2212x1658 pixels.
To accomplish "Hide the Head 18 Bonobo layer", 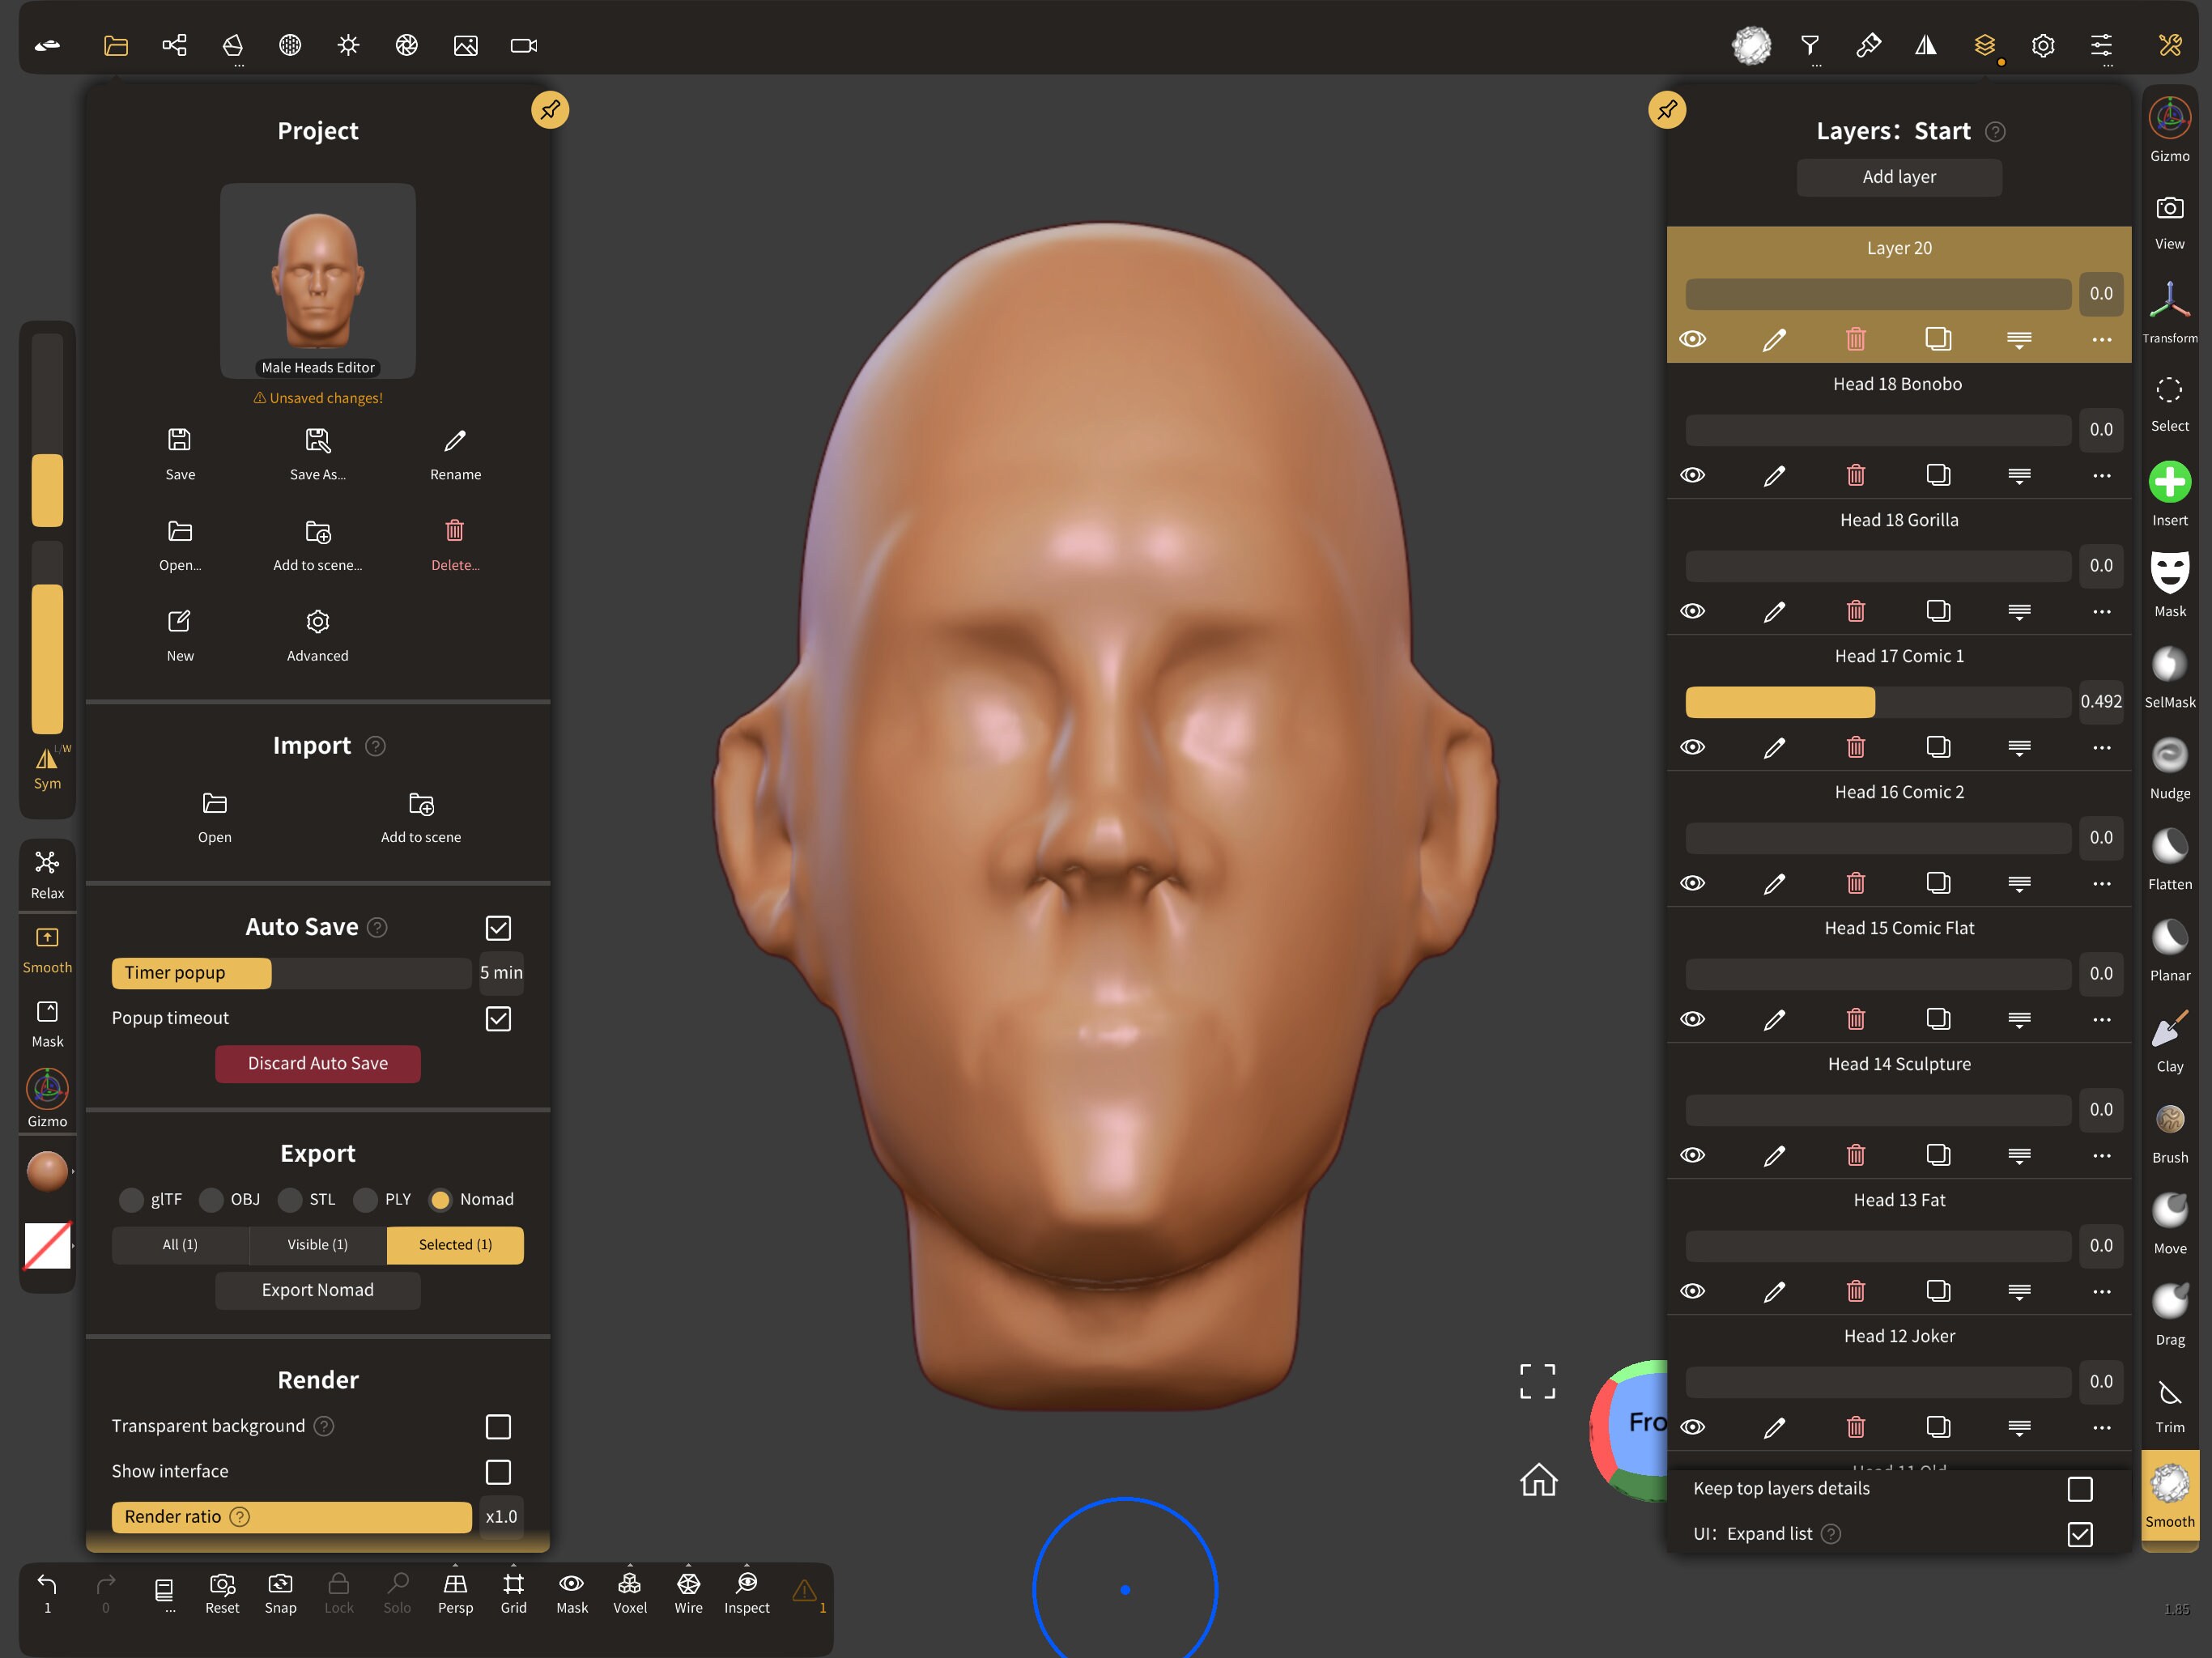I will (x=1694, y=475).
